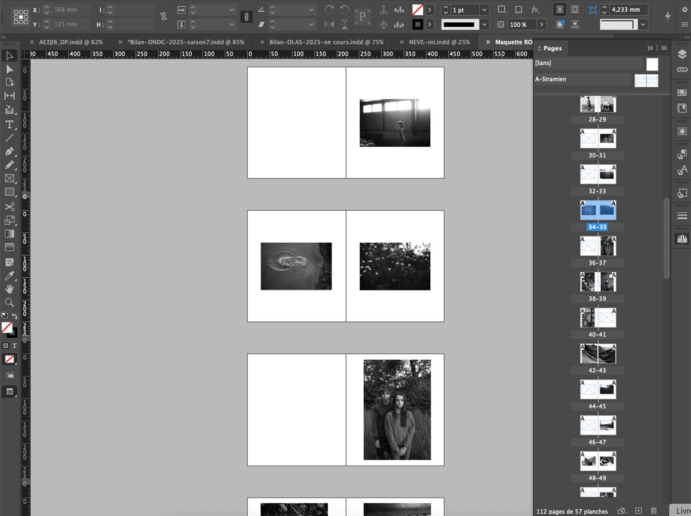Choose the Pen tool
The height and width of the screenshot is (516, 691).
tap(10, 152)
